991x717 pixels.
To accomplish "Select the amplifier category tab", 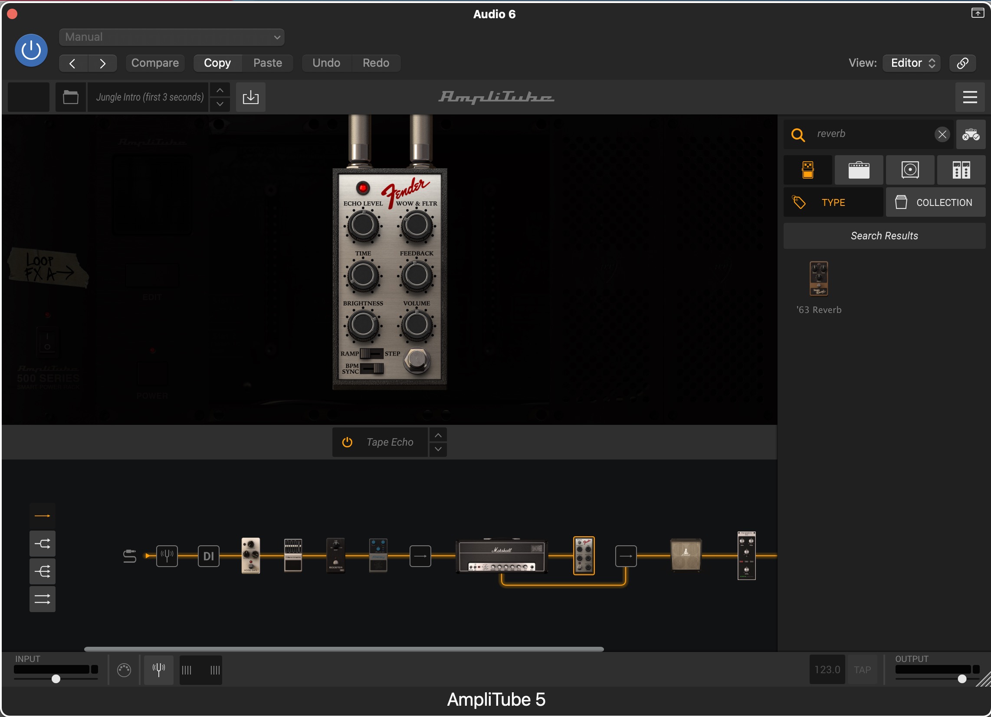I will pyautogui.click(x=859, y=170).
